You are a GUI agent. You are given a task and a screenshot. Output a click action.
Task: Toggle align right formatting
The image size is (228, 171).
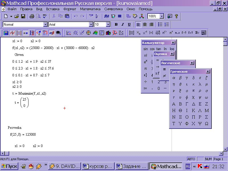(151, 25)
